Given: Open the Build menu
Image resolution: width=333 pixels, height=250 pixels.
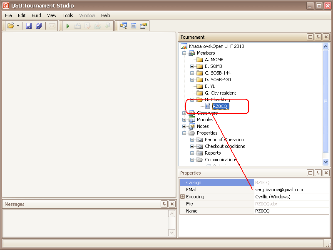Looking at the screenshot, I should (x=36, y=15).
